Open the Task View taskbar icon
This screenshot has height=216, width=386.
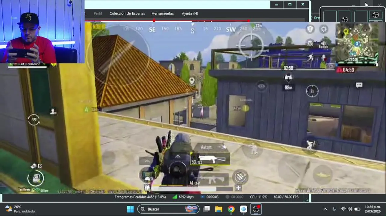tap(206, 209)
